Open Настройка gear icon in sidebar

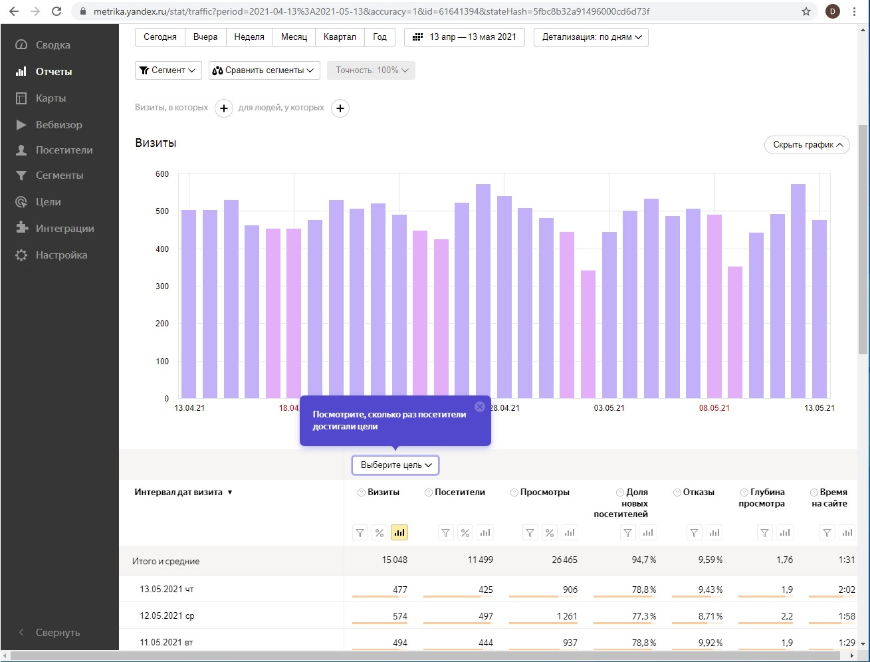point(21,255)
